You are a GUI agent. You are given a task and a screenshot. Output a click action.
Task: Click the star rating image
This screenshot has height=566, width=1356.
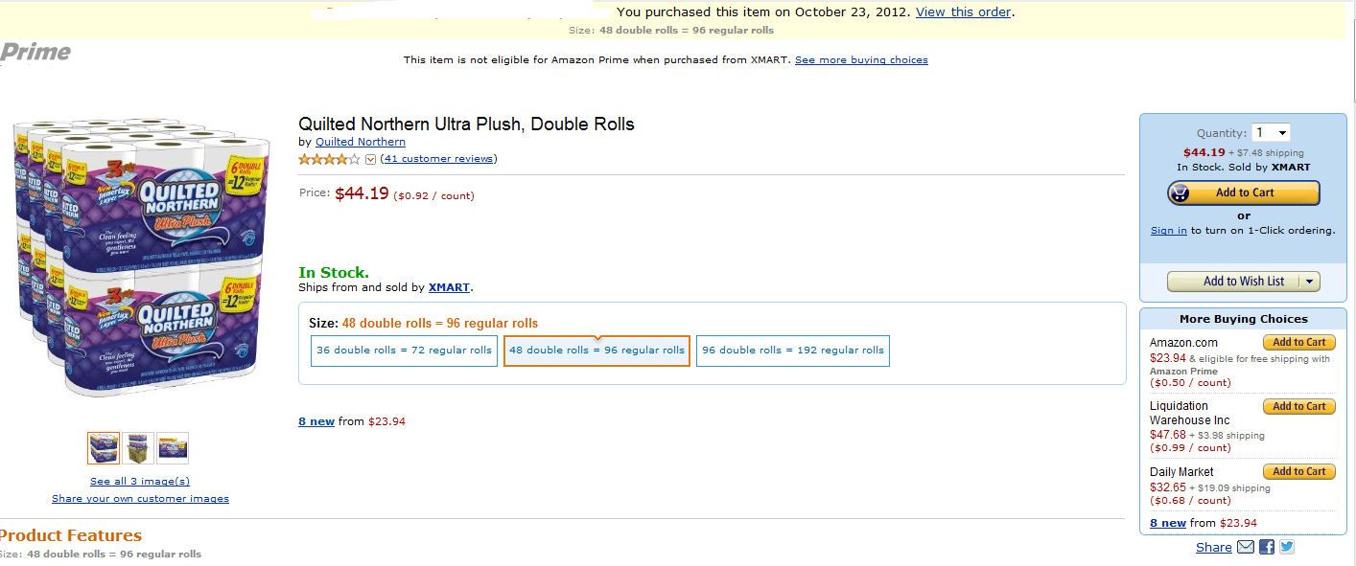330,159
